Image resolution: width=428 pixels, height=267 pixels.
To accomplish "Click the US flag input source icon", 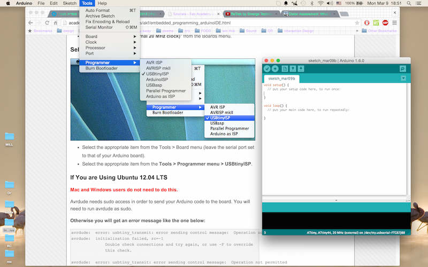I will (x=339, y=3).
